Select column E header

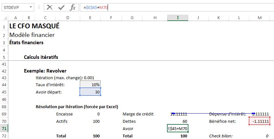click(90, 17)
